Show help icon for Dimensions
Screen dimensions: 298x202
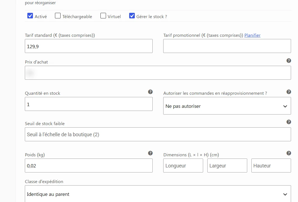(289, 153)
